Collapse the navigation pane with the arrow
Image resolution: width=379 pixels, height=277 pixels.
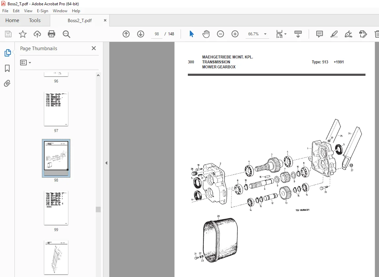pyautogui.click(x=106, y=163)
